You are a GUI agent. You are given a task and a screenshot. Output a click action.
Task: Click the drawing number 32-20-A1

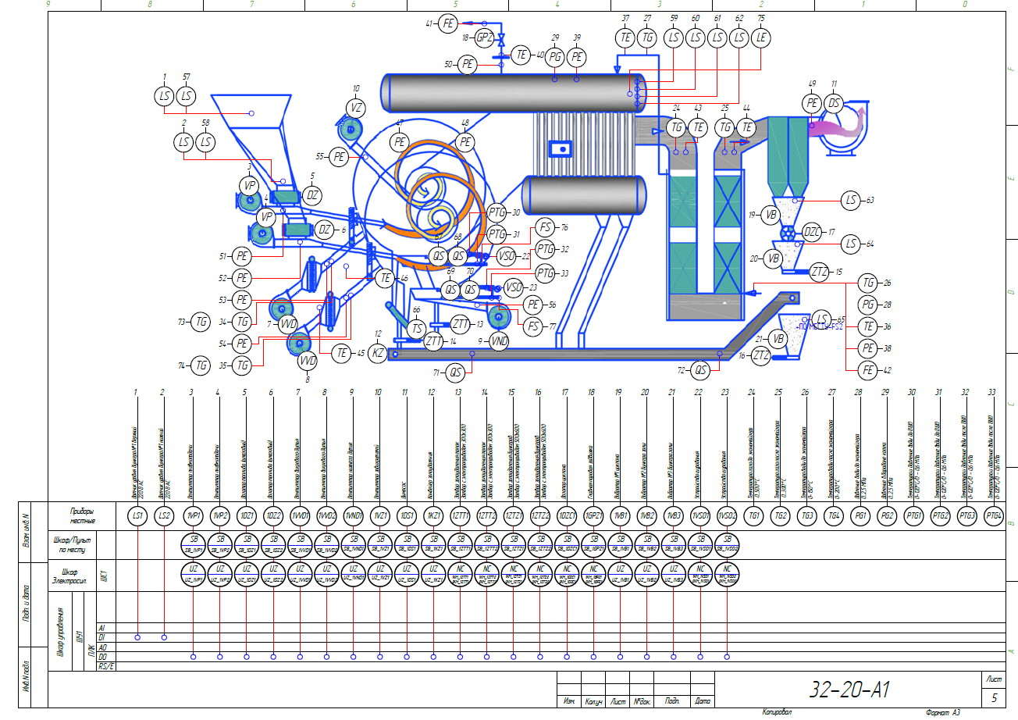tap(850, 690)
